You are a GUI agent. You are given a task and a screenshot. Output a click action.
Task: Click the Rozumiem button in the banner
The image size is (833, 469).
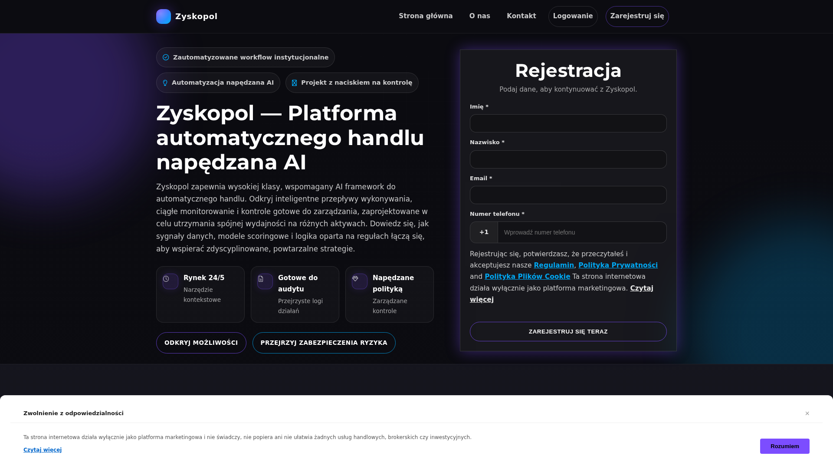point(785,446)
